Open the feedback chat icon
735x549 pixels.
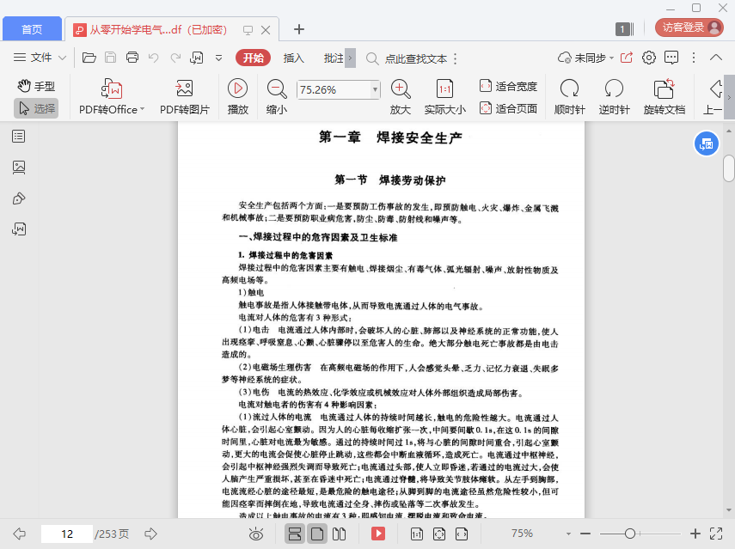(x=671, y=58)
